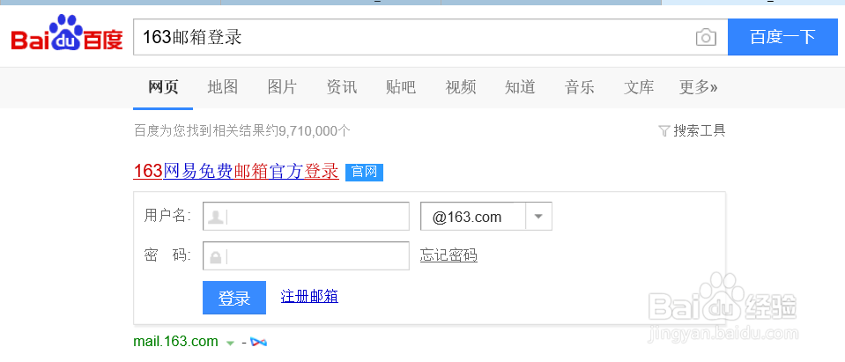
Task: Click the 百度一下 search button
Action: pyautogui.click(x=783, y=37)
